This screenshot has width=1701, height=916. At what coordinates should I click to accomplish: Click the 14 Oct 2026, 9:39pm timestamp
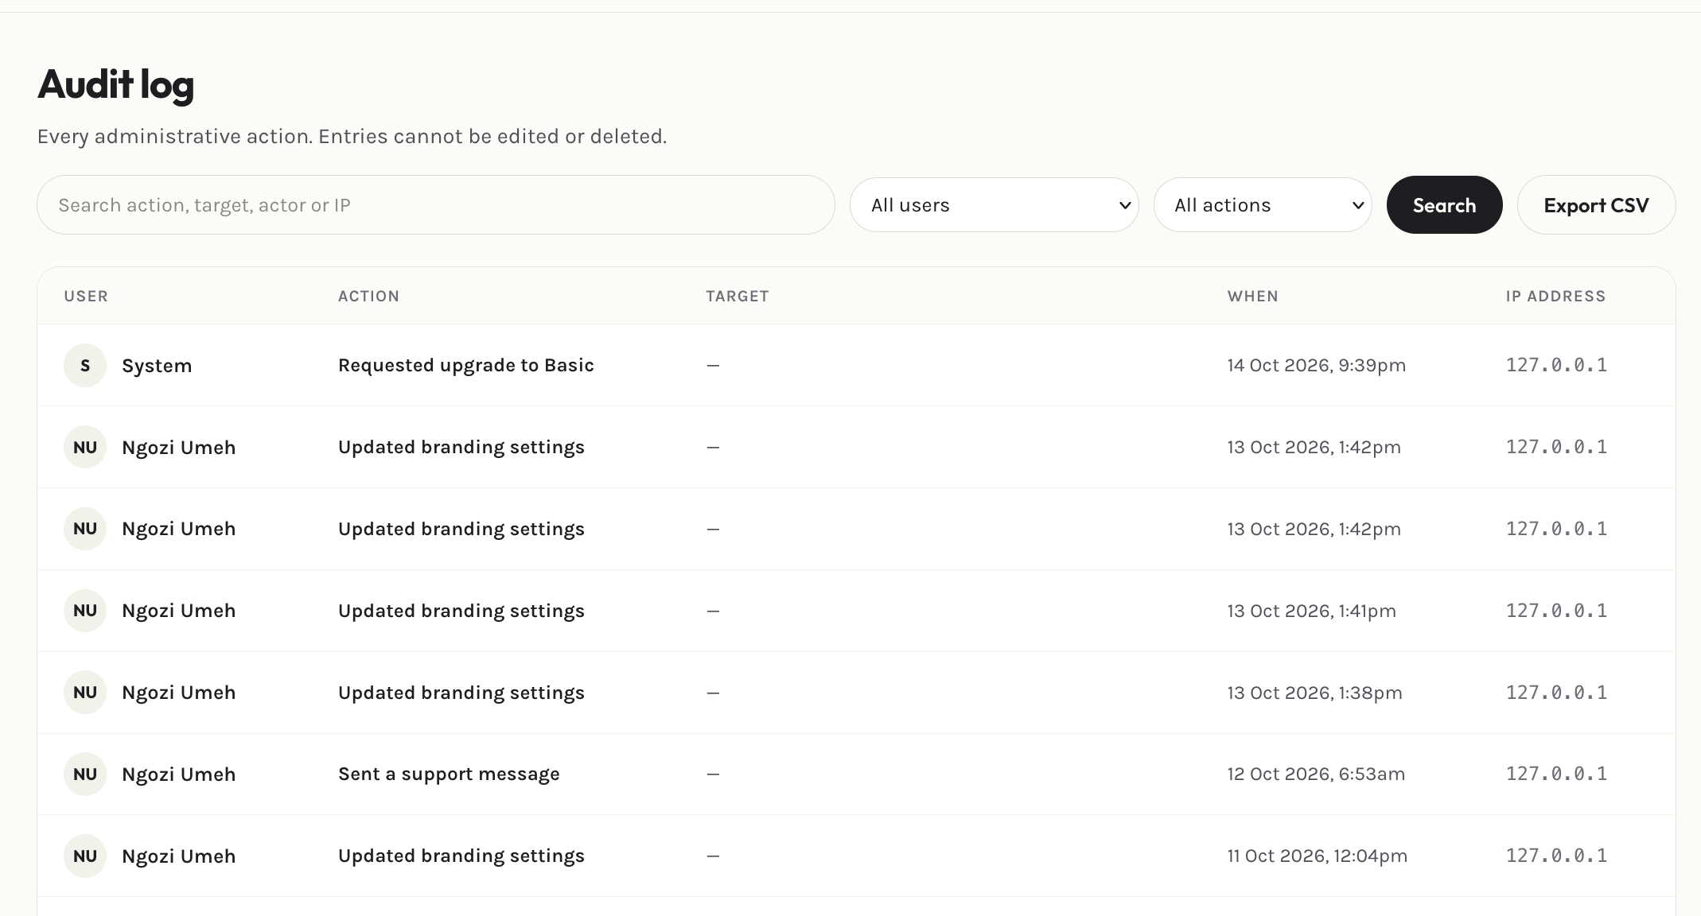(1316, 365)
